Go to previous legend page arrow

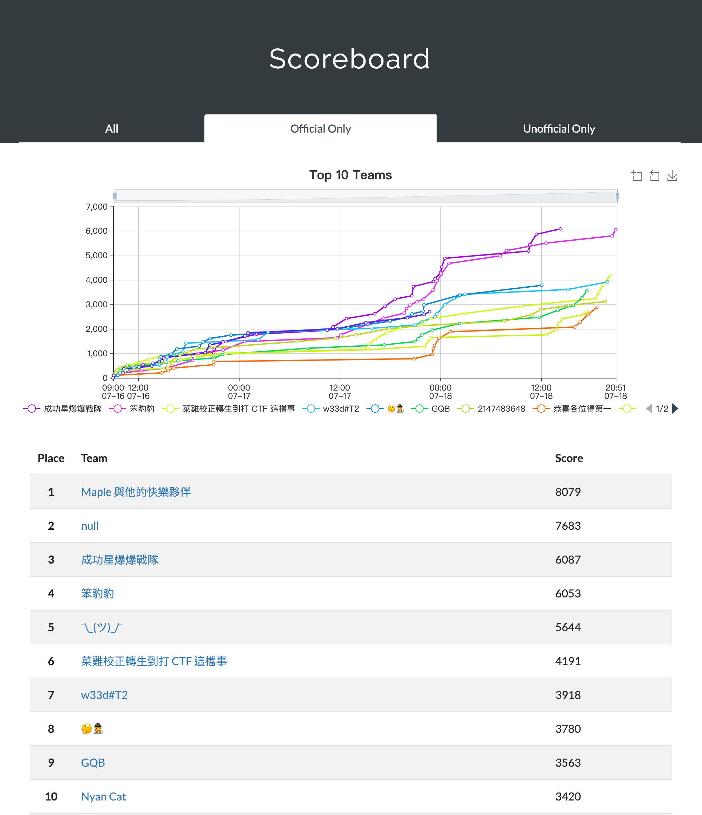point(649,409)
